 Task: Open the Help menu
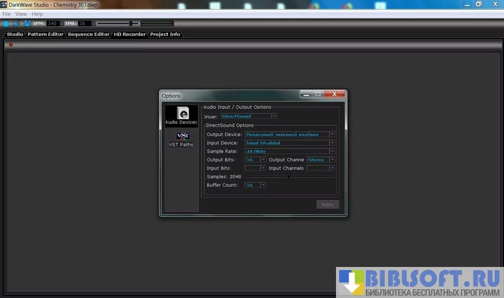click(x=37, y=14)
